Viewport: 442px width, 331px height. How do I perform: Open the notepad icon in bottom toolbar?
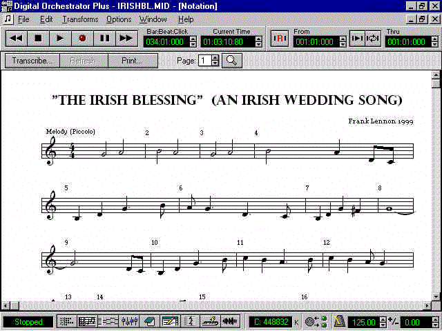click(x=149, y=322)
